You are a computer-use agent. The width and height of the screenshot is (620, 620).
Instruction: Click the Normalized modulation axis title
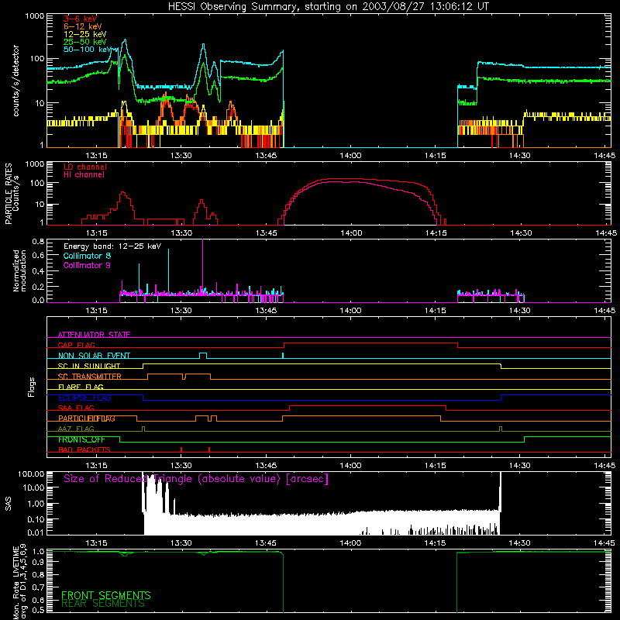tap(19, 270)
